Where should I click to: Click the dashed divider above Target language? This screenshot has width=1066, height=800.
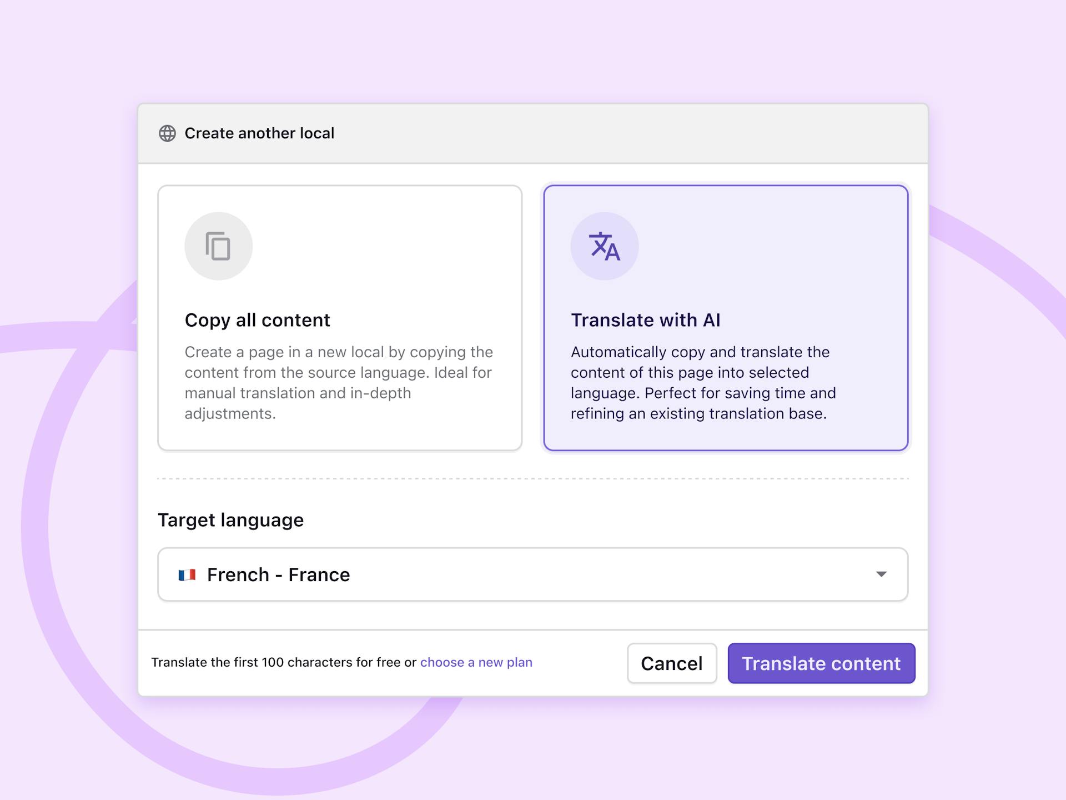tap(532, 478)
